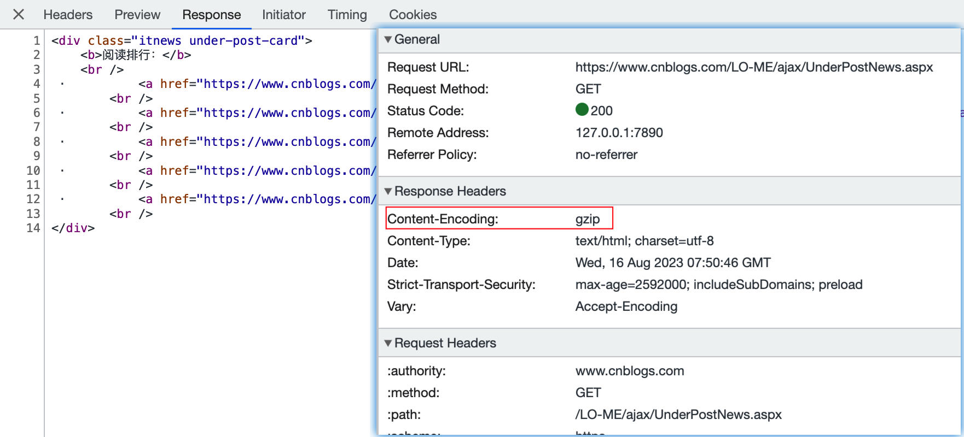Click the :path header value
Viewport: 964px width, 437px height.
pyautogui.click(x=678, y=415)
